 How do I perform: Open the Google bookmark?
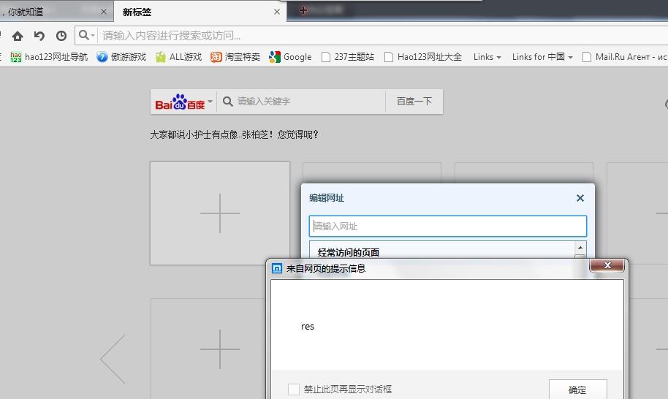click(290, 57)
